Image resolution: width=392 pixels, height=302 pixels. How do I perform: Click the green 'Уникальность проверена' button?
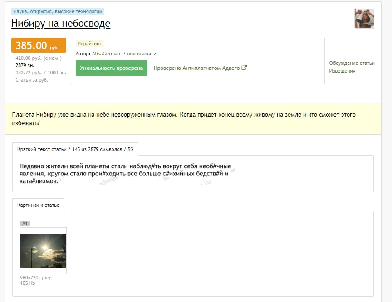[x=112, y=68]
